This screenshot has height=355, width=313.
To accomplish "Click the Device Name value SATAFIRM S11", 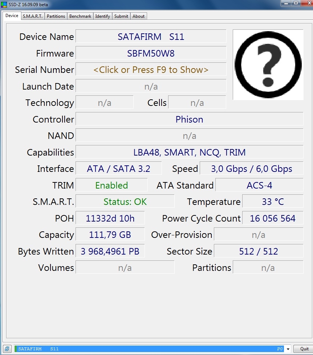I will point(151,37).
